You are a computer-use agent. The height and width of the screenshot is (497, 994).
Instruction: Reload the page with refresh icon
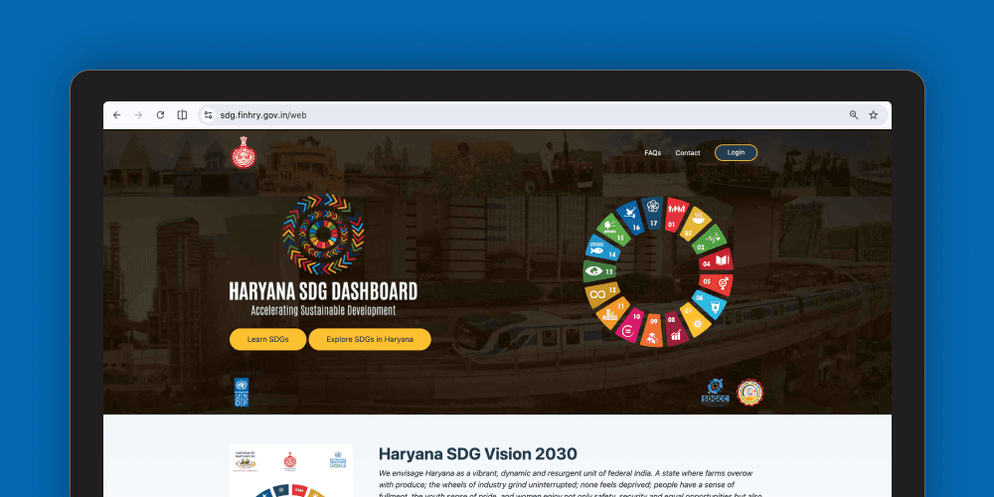point(160,114)
